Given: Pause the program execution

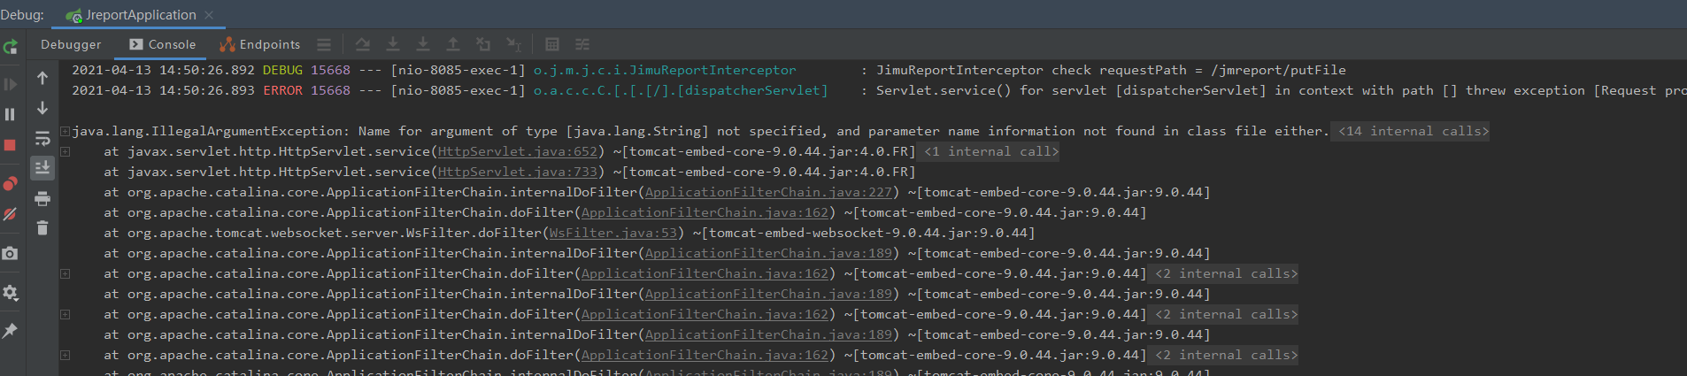Looking at the screenshot, I should 11,114.
